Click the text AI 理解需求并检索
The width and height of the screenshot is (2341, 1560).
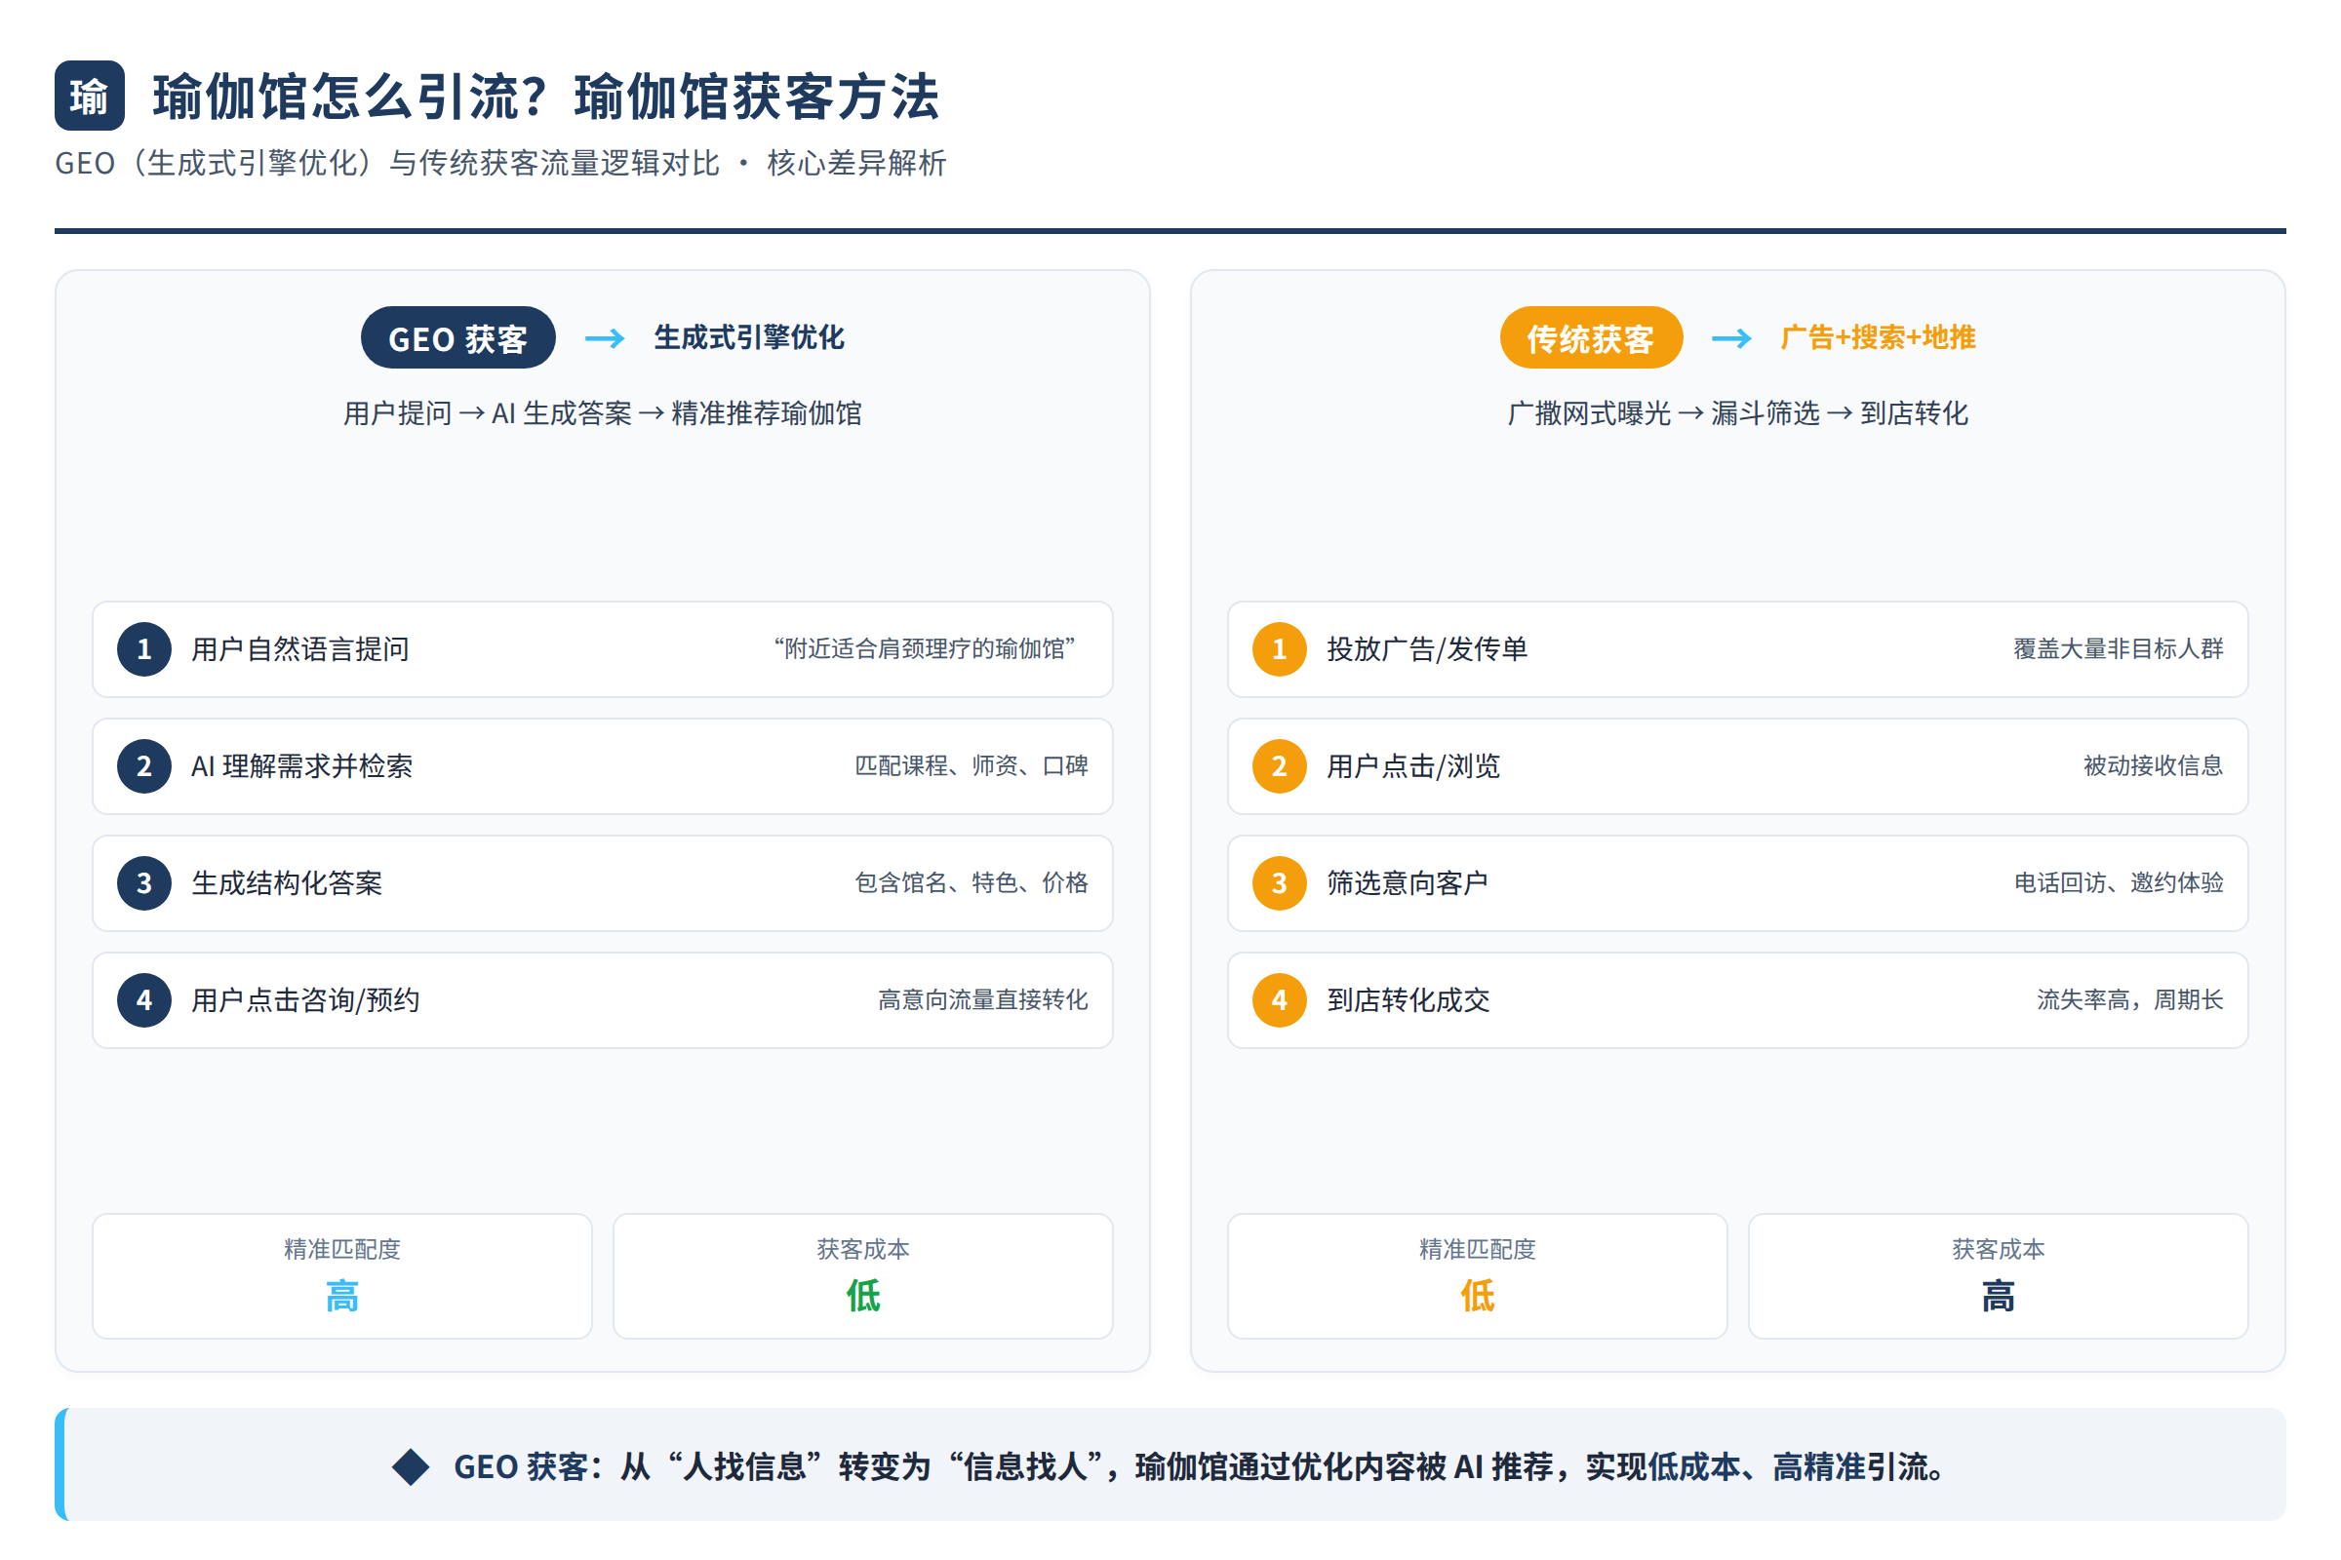click(301, 766)
